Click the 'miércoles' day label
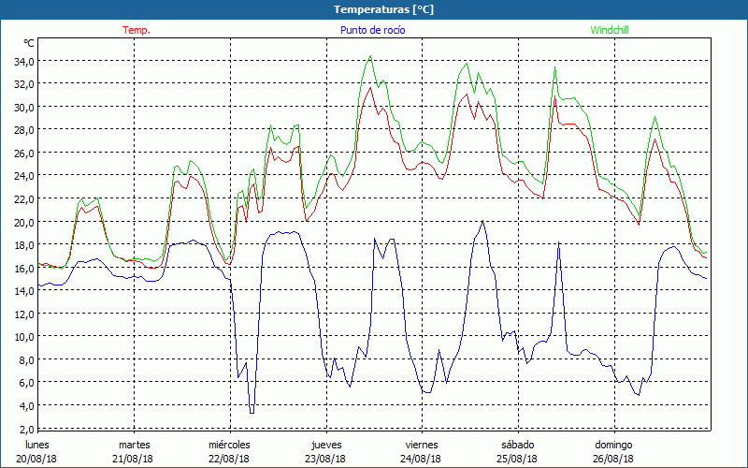 click(229, 445)
